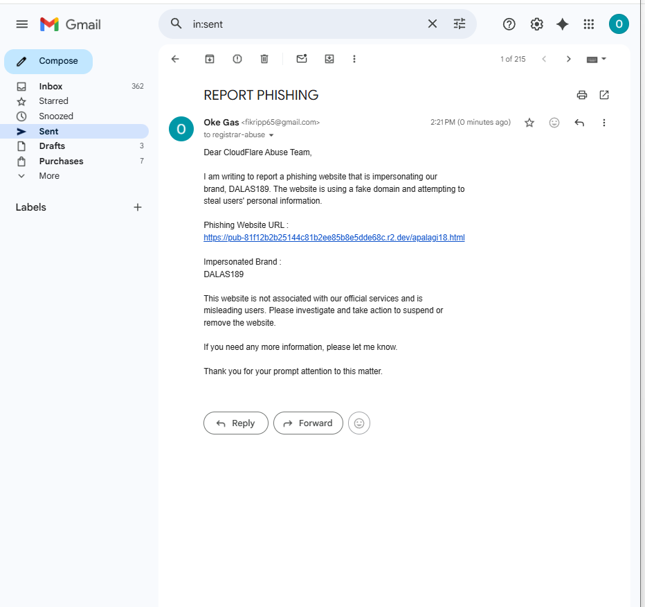Open the input tools keyboard dropdown
The width and height of the screenshot is (645, 607).
[x=596, y=60]
